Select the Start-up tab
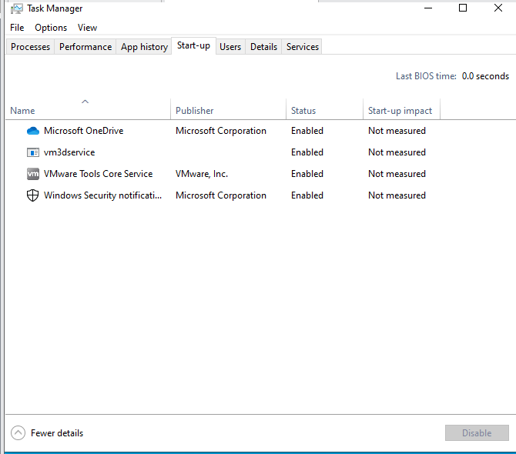516x454 pixels. coord(193,45)
